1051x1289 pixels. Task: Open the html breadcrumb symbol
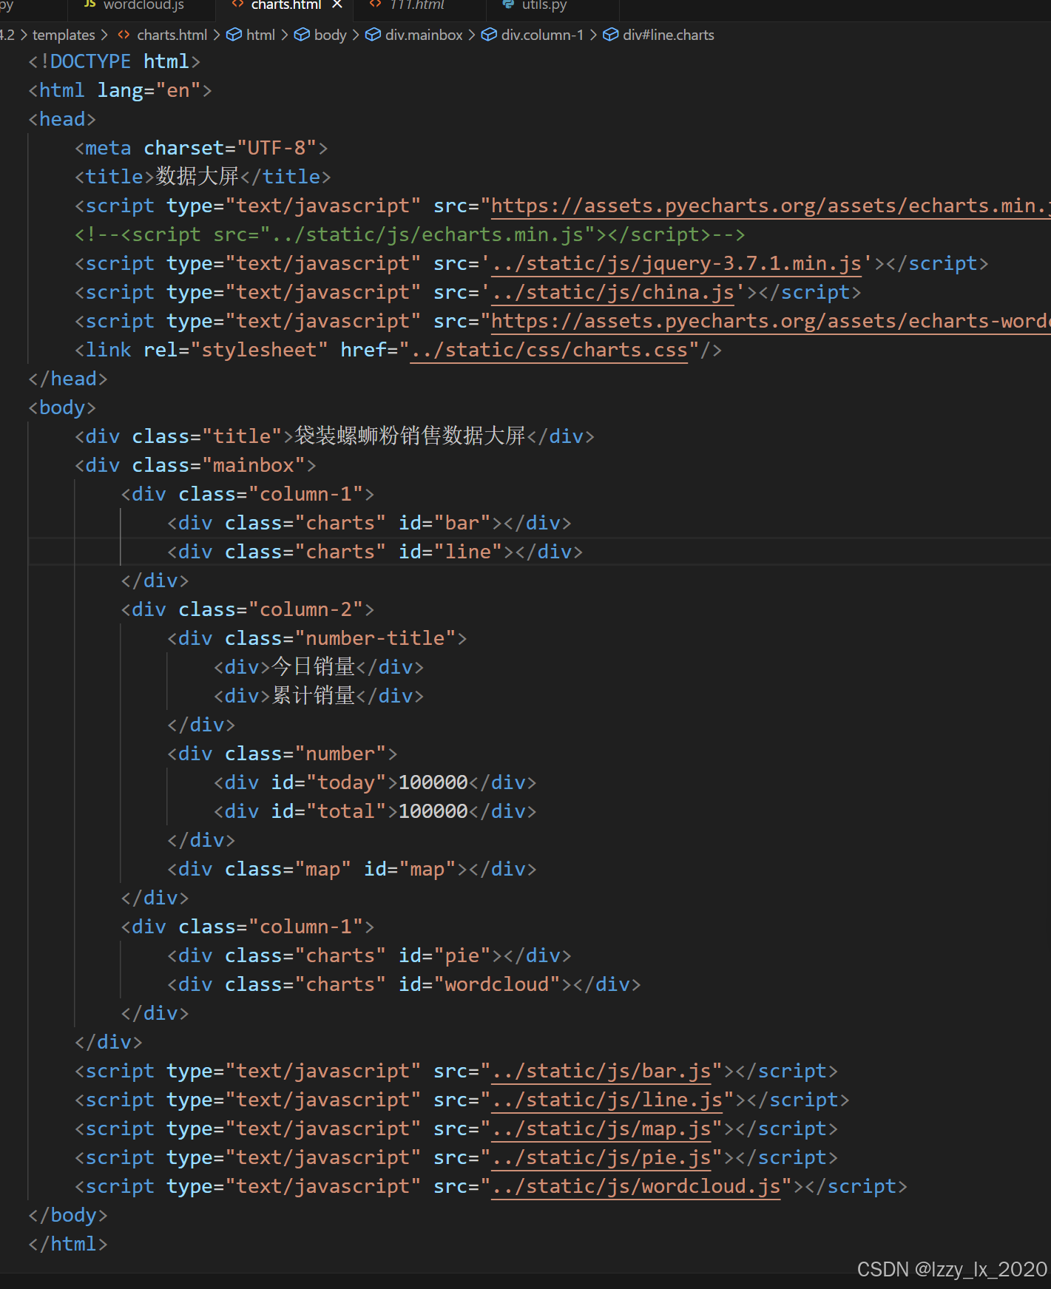pyautogui.click(x=260, y=35)
